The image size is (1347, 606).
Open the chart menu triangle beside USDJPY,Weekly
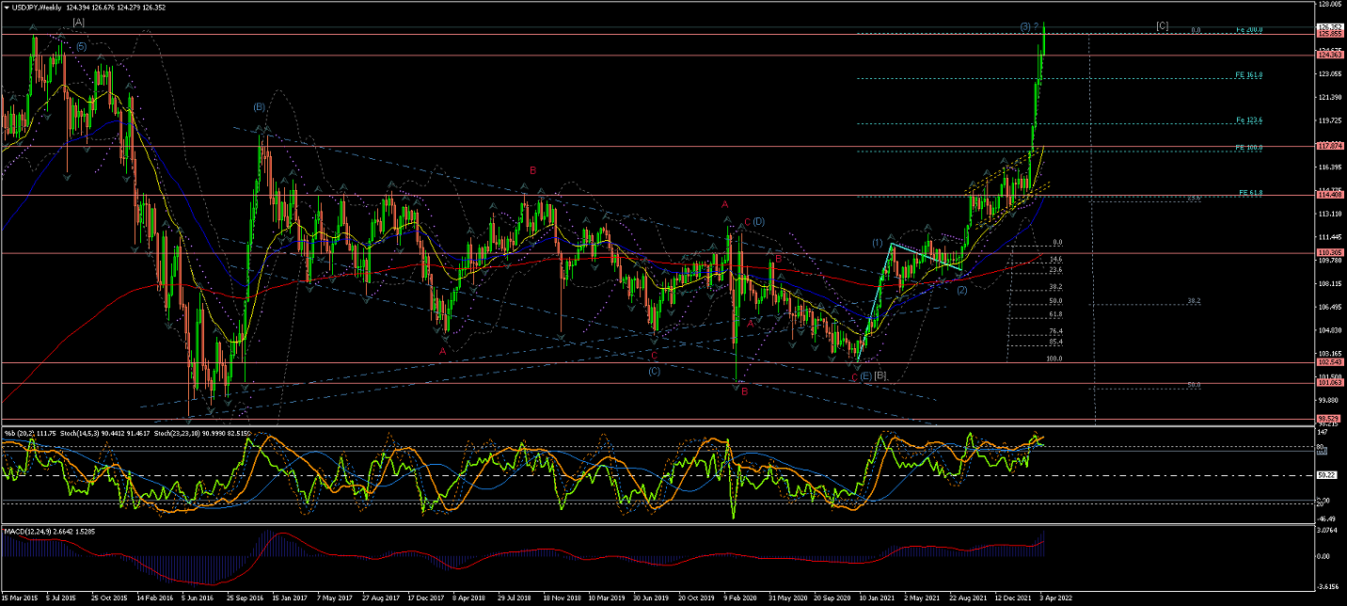click(7, 8)
